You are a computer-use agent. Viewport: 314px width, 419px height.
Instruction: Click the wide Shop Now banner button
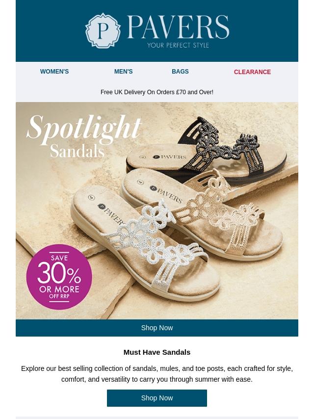point(157,328)
